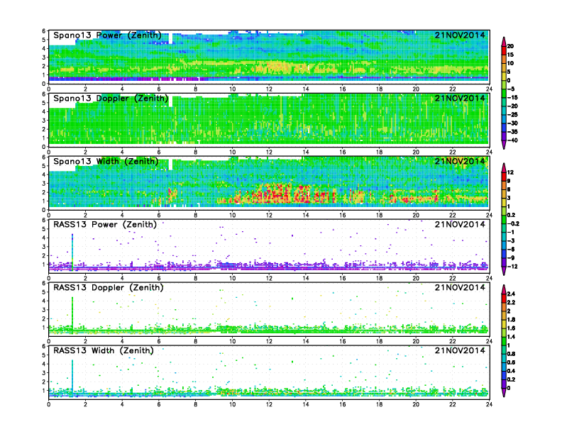The height and width of the screenshot is (434, 562).
Task: Click the '2.4' label on the bottom colorbar
Action: (x=512, y=294)
